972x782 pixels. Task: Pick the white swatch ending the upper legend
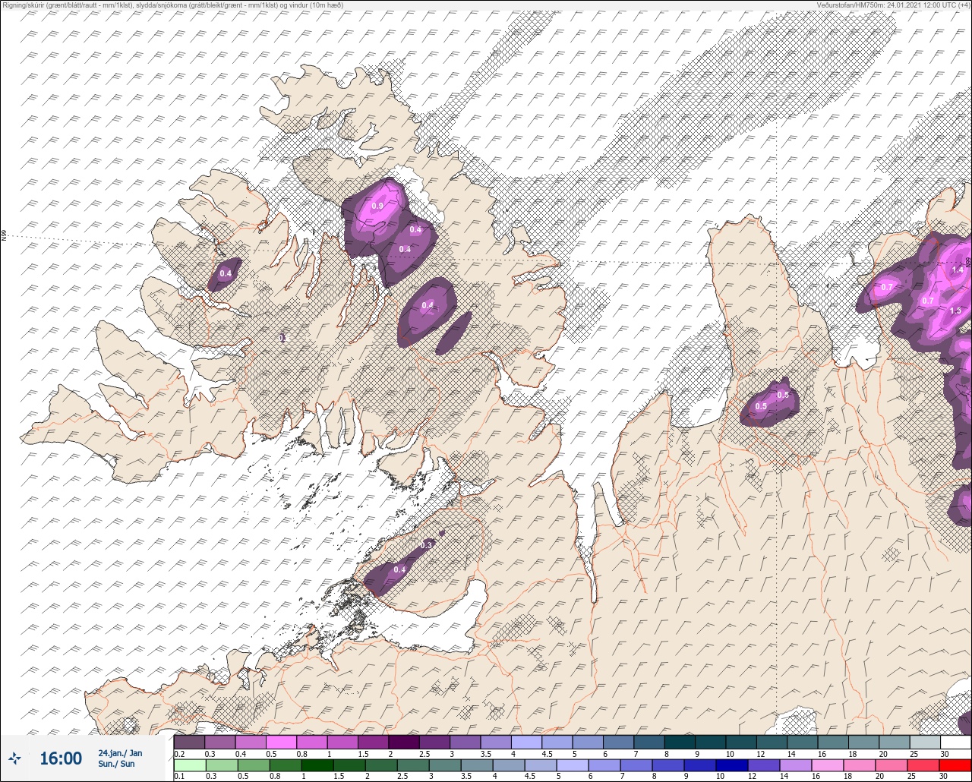point(955,742)
